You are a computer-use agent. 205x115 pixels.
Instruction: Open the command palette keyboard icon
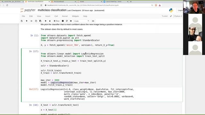(93, 21)
